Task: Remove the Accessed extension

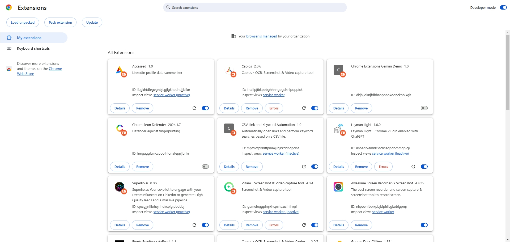Action: click(x=142, y=108)
